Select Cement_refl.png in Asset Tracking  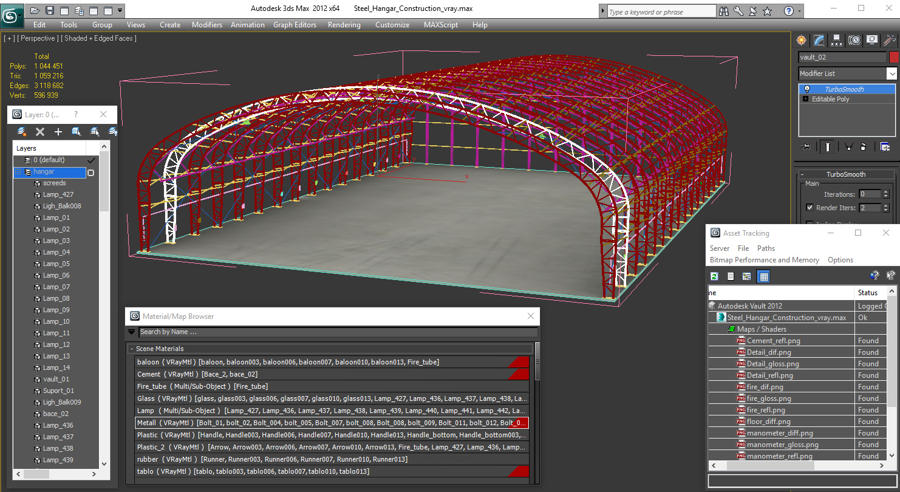pyautogui.click(x=773, y=341)
